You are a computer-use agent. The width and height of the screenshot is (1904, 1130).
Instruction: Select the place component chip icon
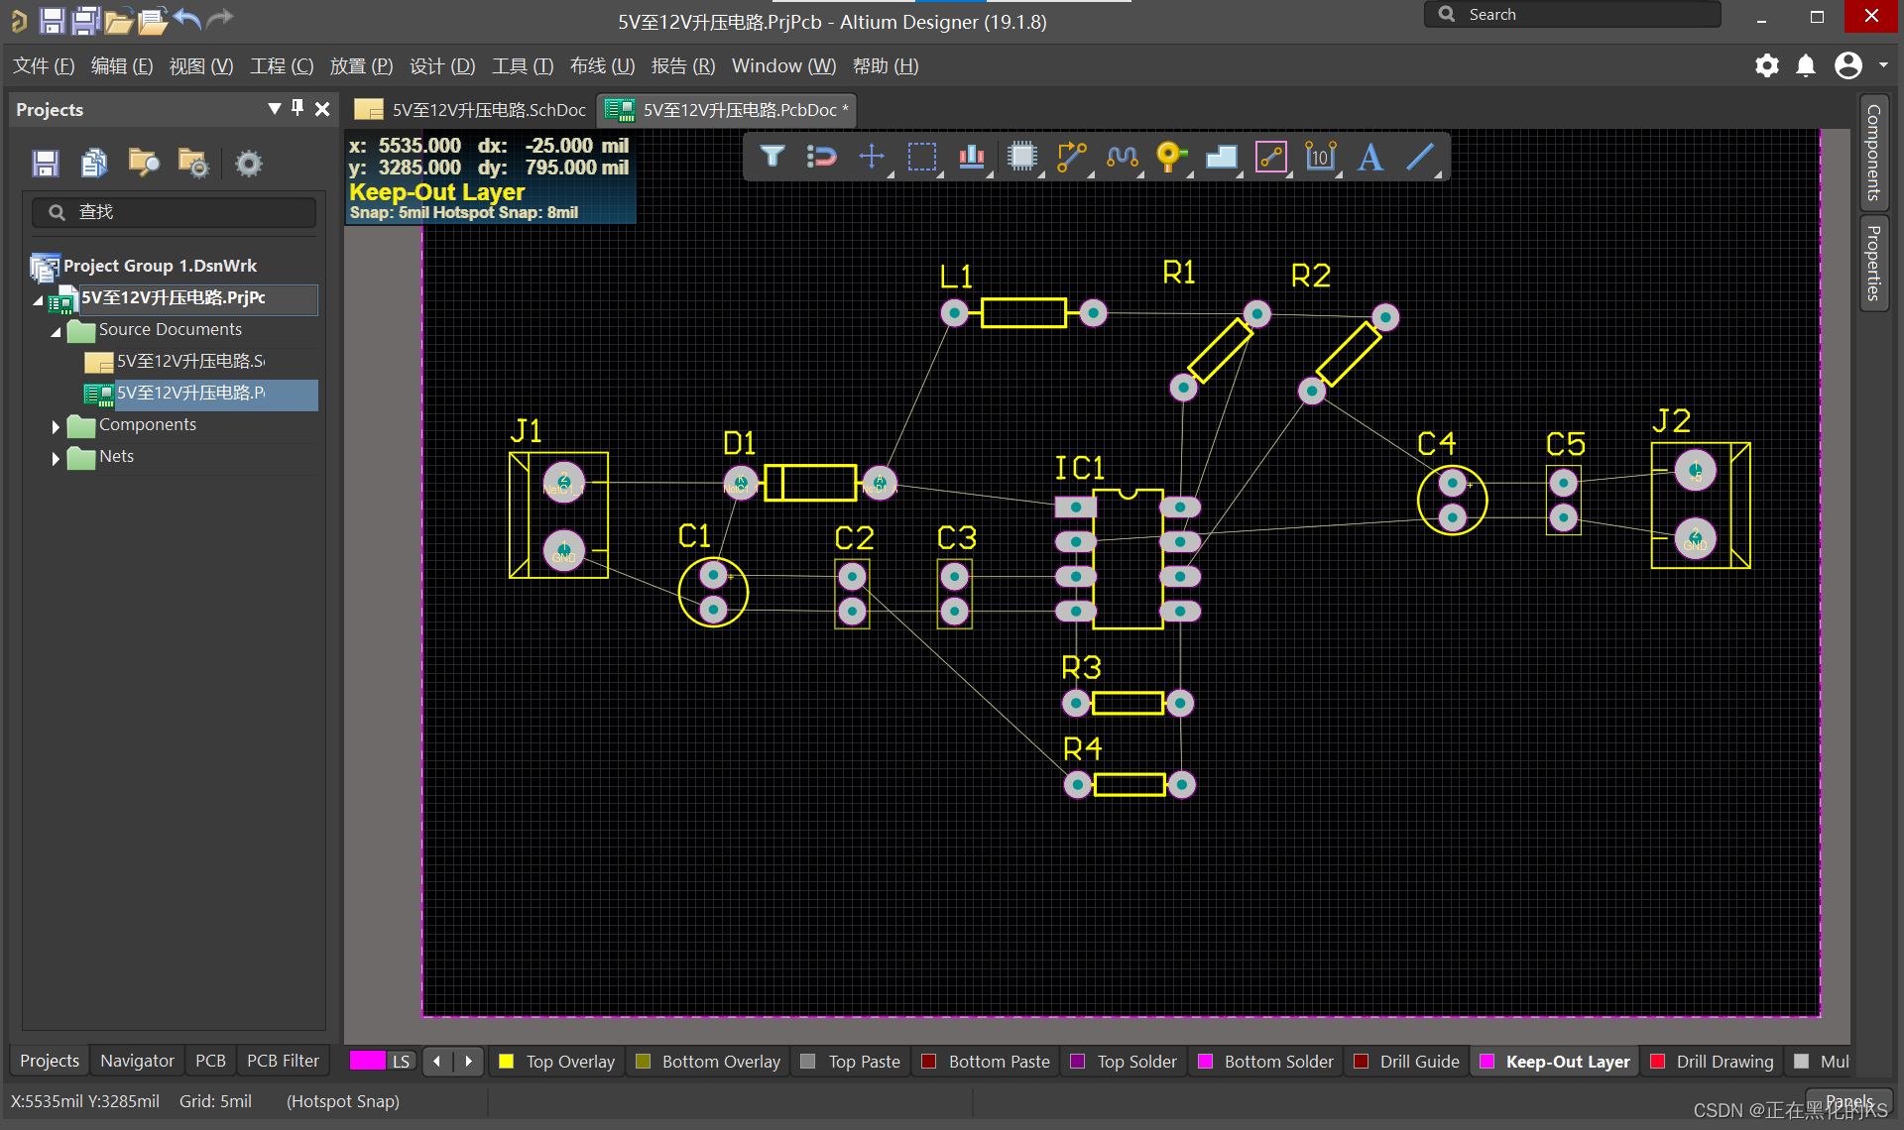pyautogui.click(x=1021, y=157)
